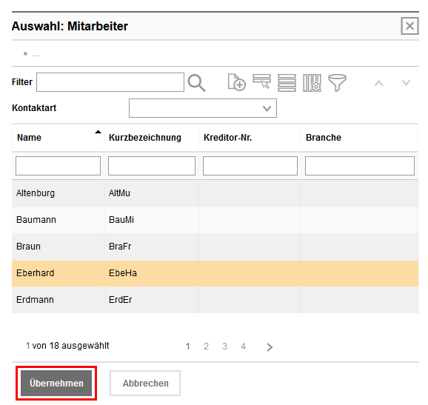Click the Übernehmen button

pyautogui.click(x=56, y=384)
